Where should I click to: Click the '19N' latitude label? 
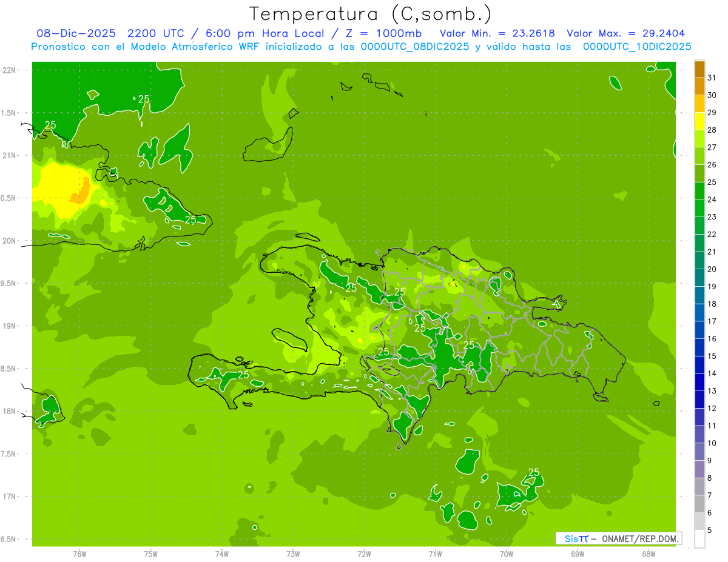9,326
